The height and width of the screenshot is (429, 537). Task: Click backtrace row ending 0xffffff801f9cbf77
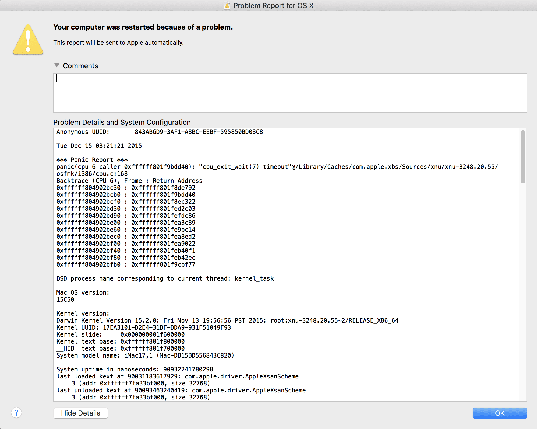coord(126,264)
